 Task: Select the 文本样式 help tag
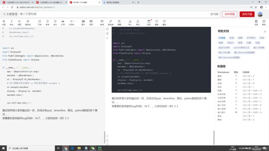(251, 38)
